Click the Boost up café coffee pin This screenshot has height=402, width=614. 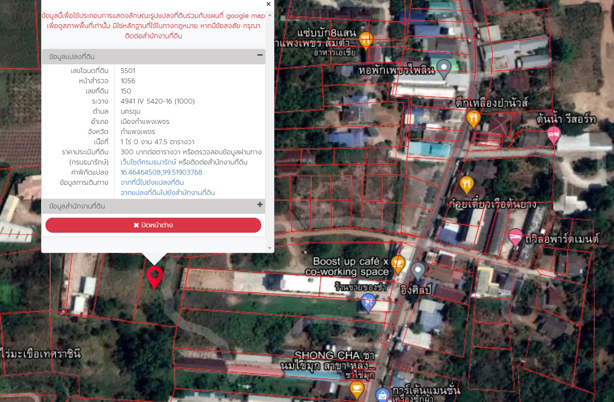pos(397,265)
